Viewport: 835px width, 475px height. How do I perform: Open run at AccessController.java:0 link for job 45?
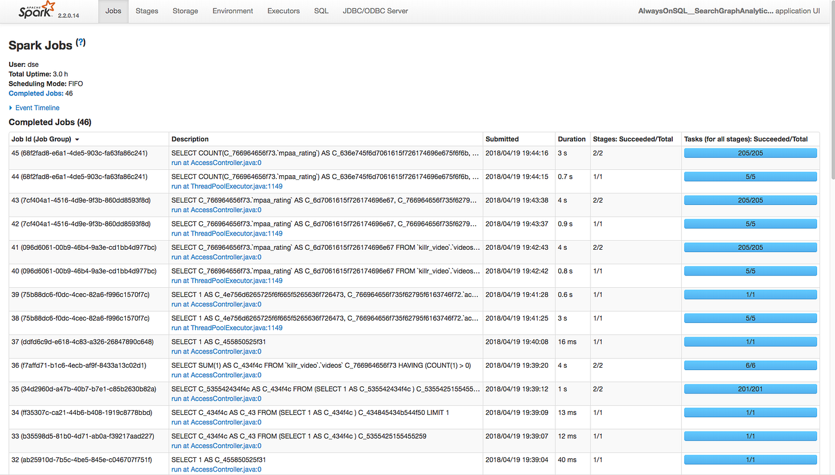pyautogui.click(x=216, y=162)
